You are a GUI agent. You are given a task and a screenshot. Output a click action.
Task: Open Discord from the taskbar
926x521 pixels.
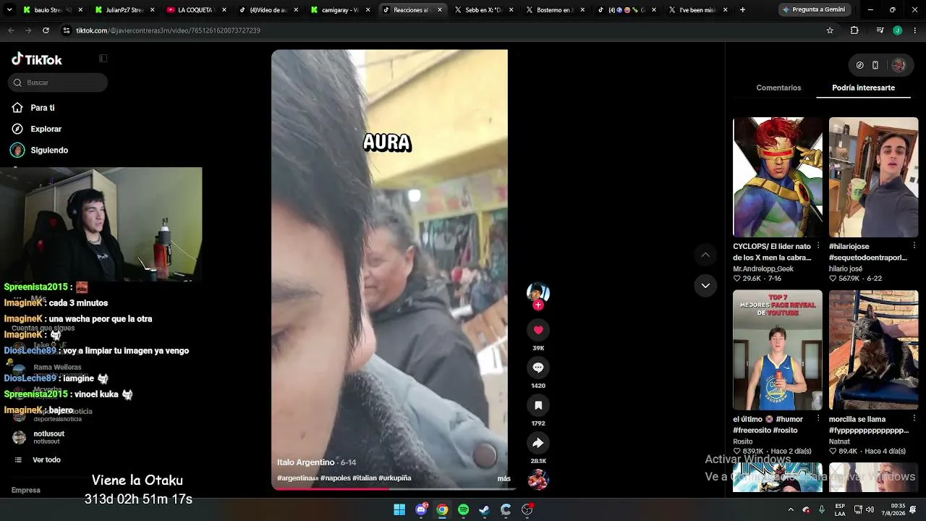[x=421, y=509]
